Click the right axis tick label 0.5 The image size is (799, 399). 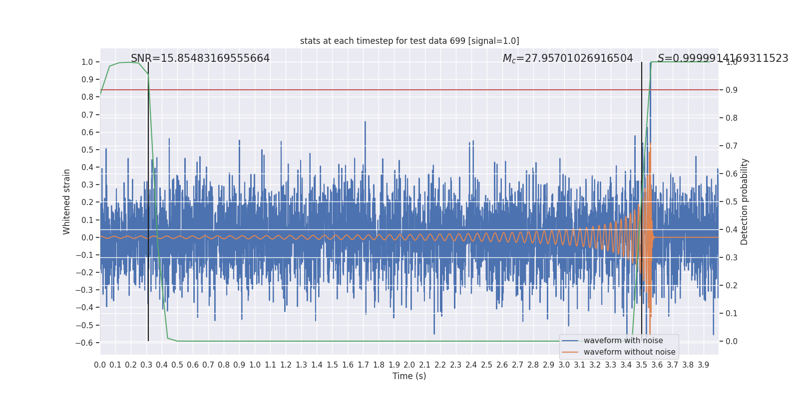point(732,202)
